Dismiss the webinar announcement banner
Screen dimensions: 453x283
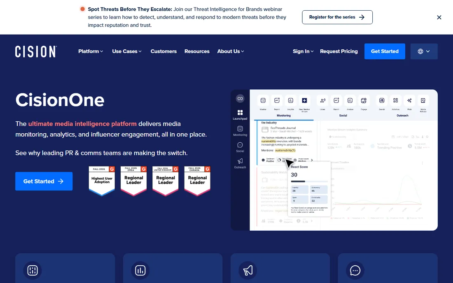coord(439,17)
